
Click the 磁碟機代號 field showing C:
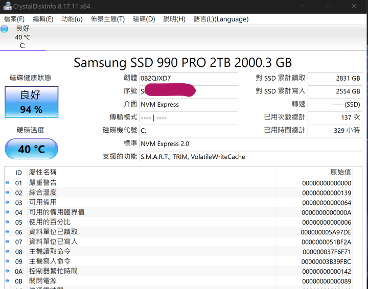[189, 130]
